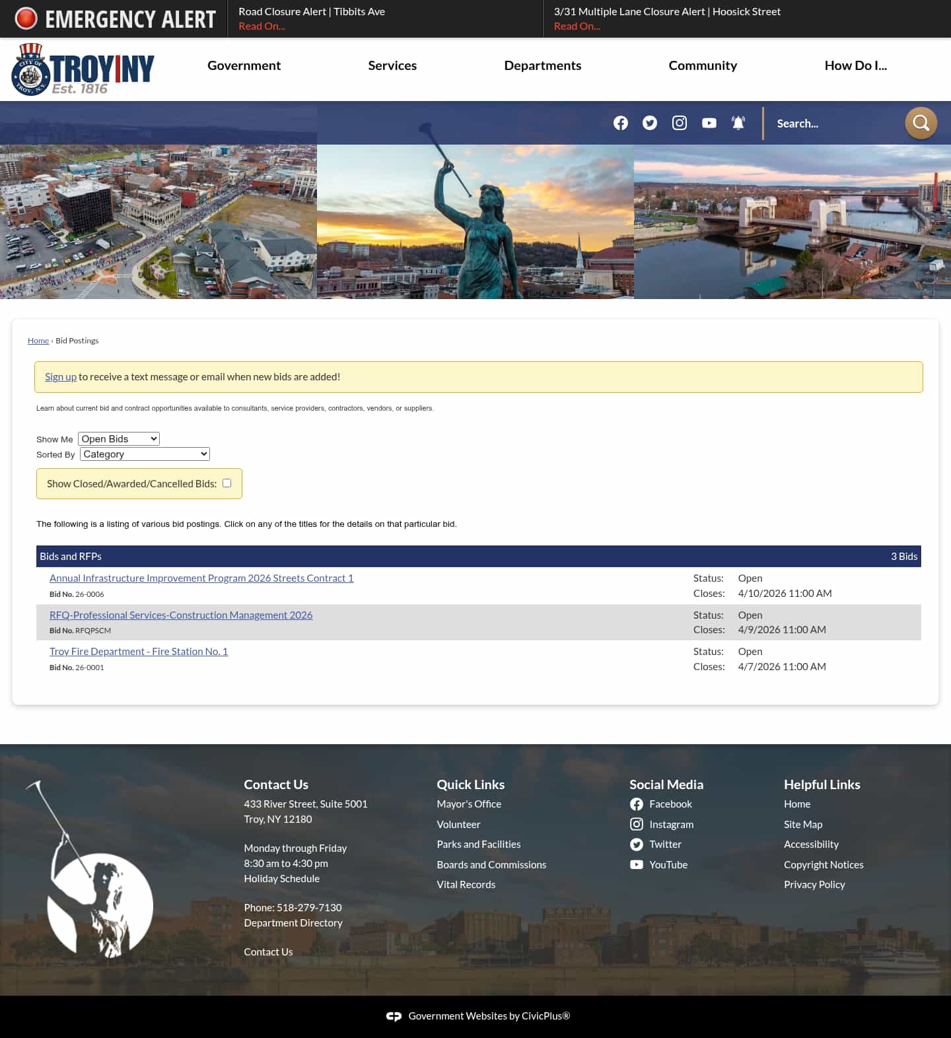Click the aerial downtown parade photo
The height and width of the screenshot is (1038, 951).
158,222
